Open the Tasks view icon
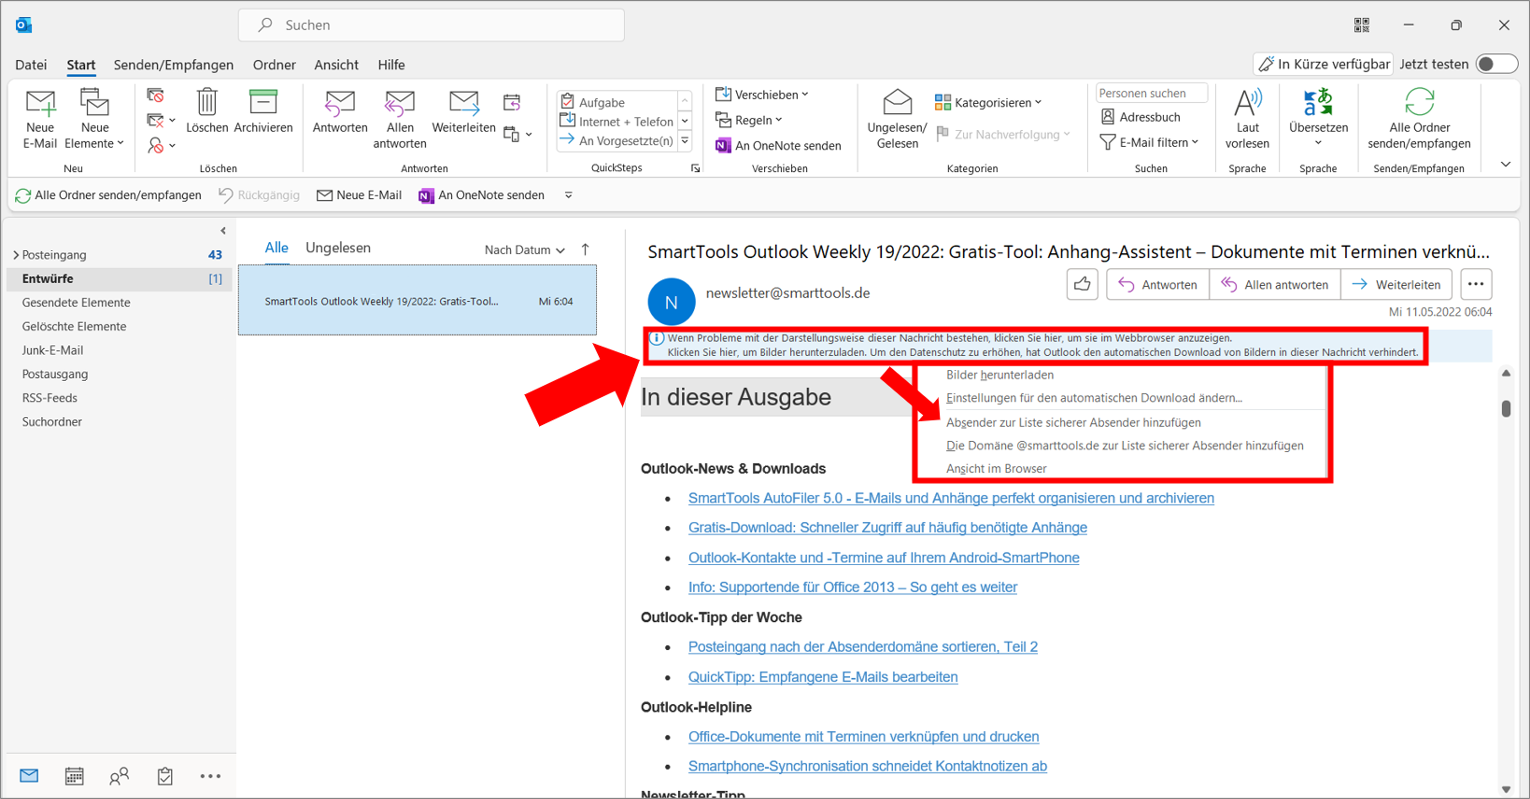The width and height of the screenshot is (1530, 799). point(164,775)
